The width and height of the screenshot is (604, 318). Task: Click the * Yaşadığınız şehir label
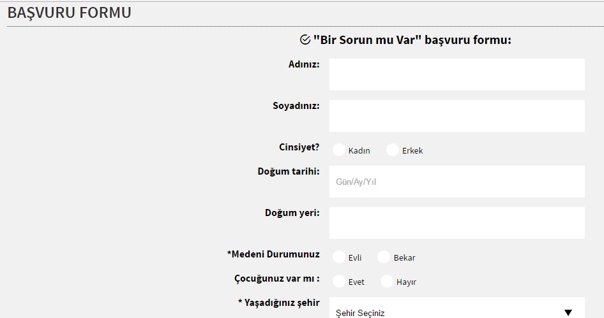(279, 303)
